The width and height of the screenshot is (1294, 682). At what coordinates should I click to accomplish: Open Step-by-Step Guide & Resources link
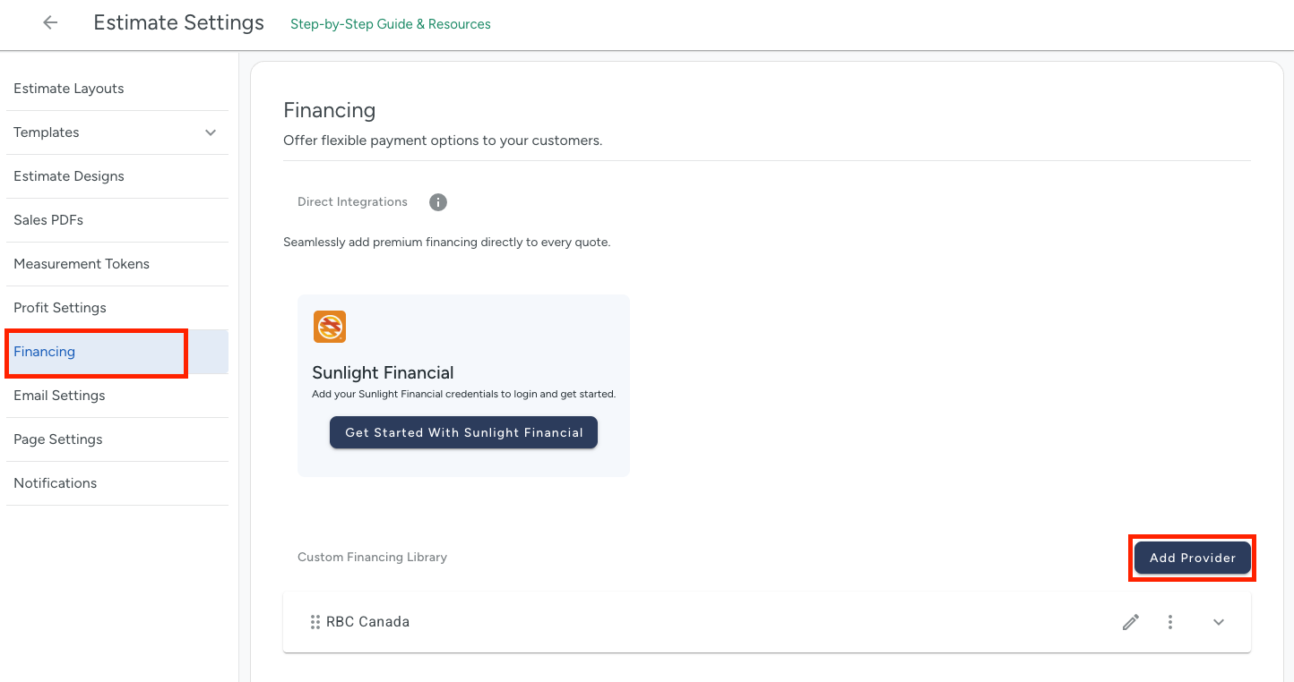coord(390,24)
